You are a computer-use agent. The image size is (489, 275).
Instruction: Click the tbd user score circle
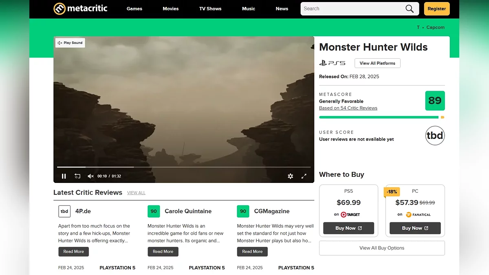click(x=435, y=136)
